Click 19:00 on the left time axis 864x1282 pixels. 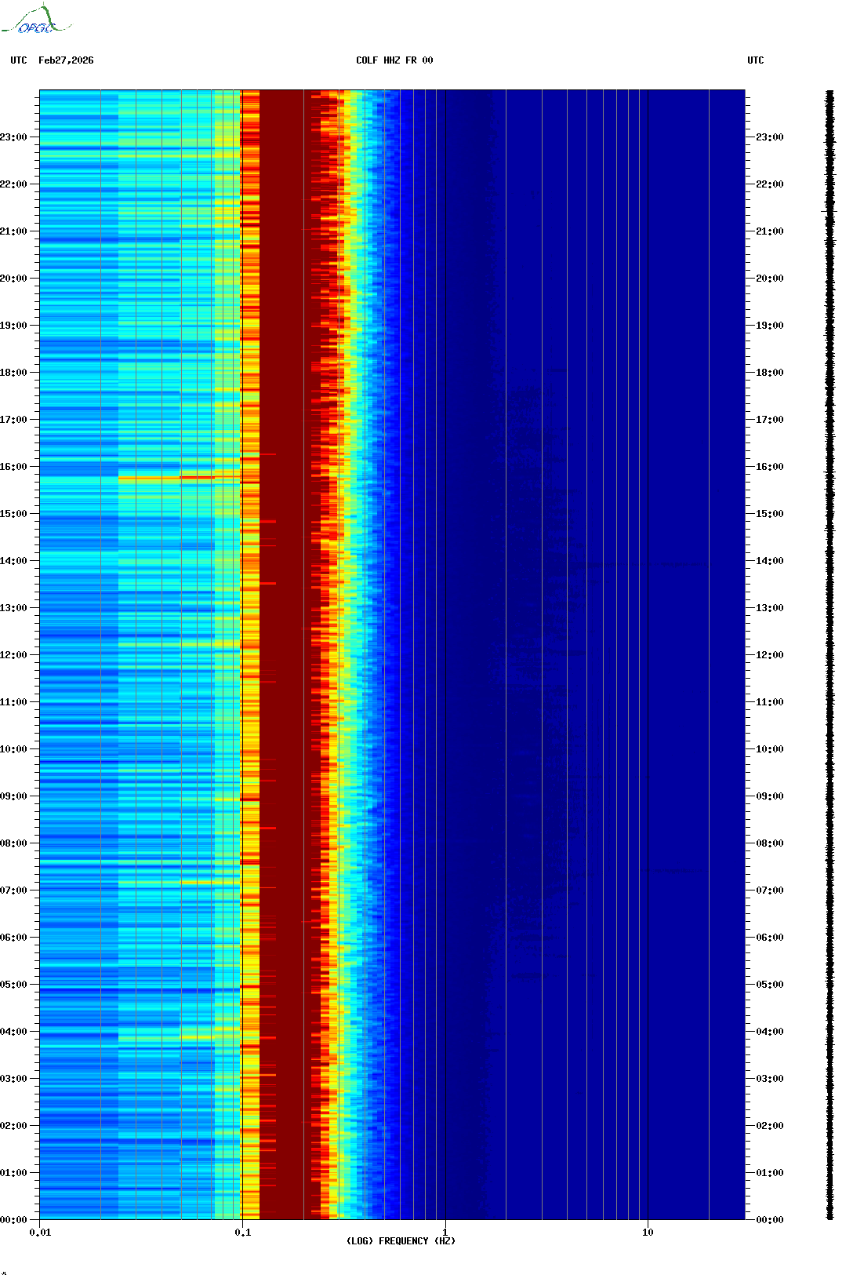coord(13,326)
